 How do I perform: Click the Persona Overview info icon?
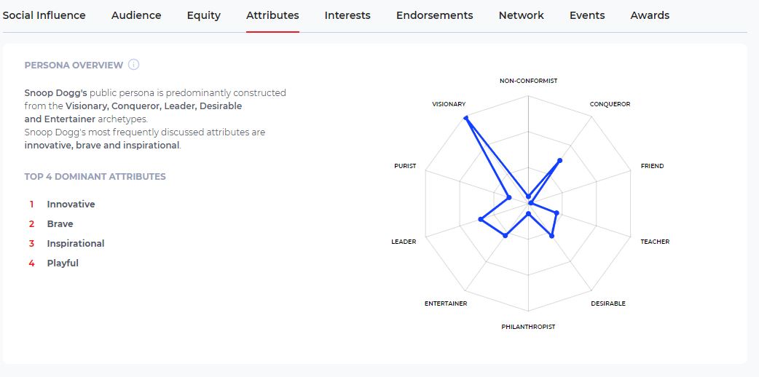coord(134,65)
